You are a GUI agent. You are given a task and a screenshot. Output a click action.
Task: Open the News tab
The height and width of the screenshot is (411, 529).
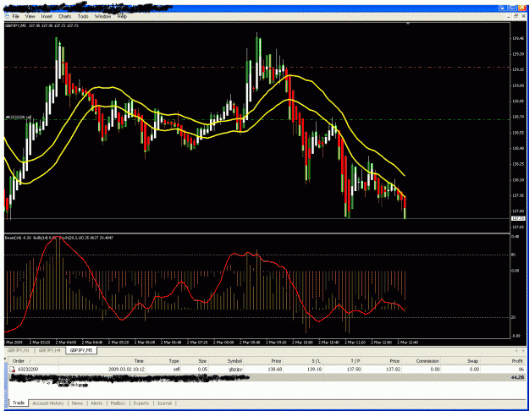pos(77,403)
